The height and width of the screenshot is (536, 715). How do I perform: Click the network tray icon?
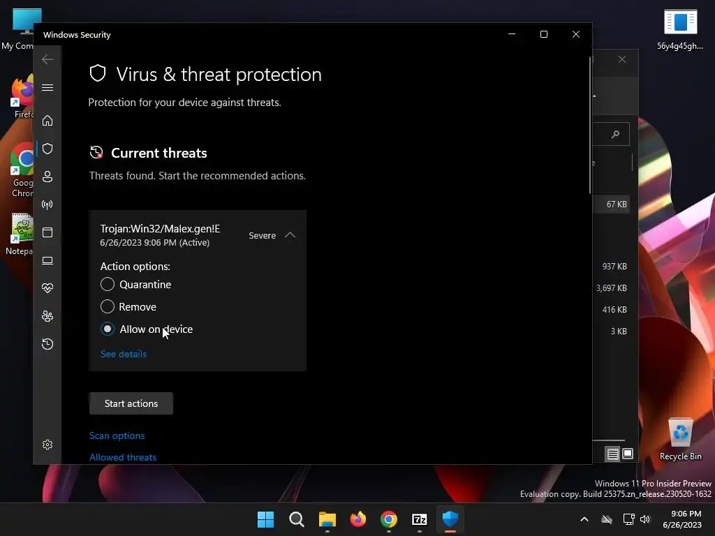[629, 519]
